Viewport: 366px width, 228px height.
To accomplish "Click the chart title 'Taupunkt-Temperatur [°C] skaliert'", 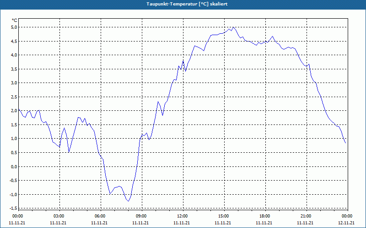I will [x=187, y=4].
